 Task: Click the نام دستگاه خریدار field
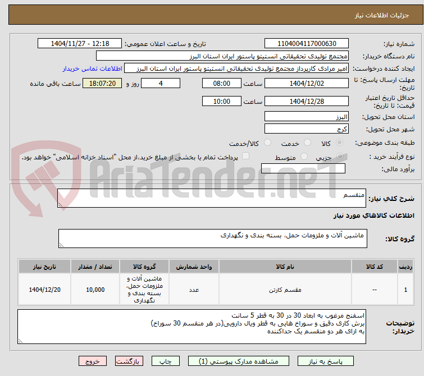[x=222, y=56]
